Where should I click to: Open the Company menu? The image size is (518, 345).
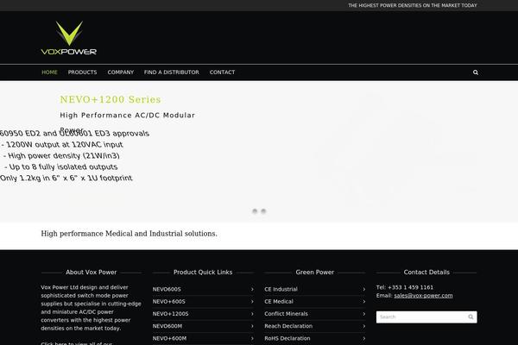click(120, 72)
